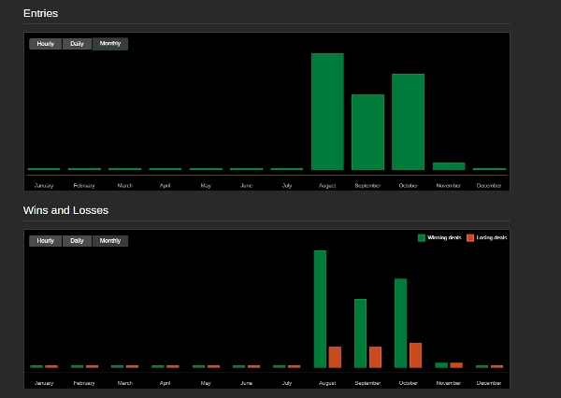Click the October bar in Entries chart
The image size is (561, 398).
click(x=409, y=122)
